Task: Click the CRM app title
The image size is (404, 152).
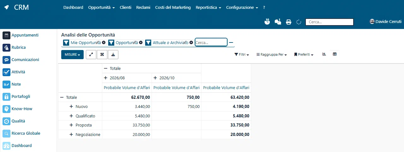Action: (x=21, y=7)
